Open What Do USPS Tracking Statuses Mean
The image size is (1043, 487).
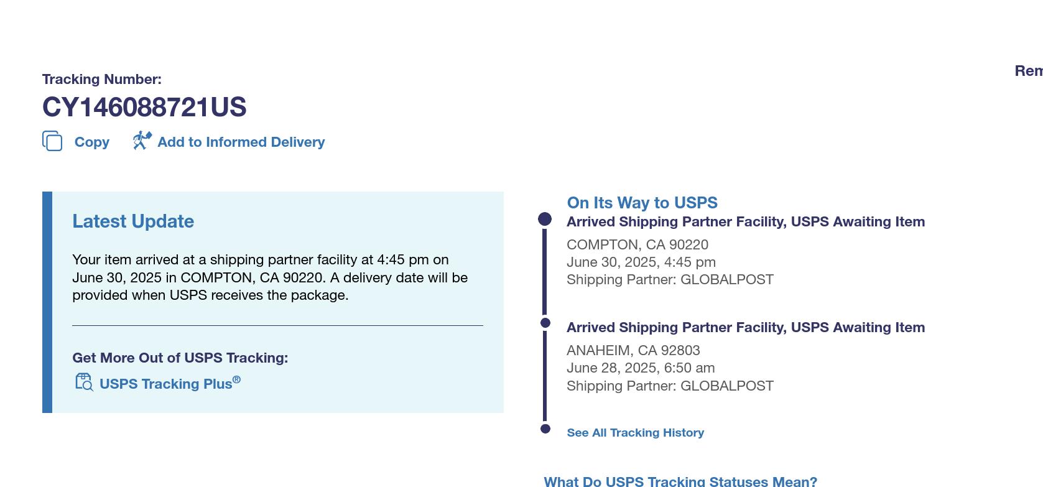[x=680, y=481]
